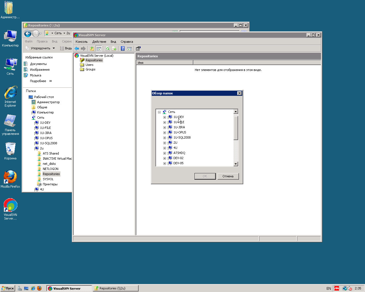
Task: Select Groups node in VisualSVN console tree
Action: click(x=90, y=69)
